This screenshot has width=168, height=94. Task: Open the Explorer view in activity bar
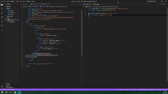[2, 5]
